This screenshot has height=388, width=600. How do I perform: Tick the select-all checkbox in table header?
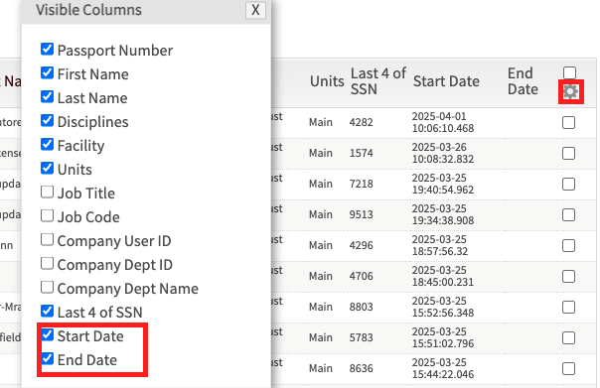point(569,72)
